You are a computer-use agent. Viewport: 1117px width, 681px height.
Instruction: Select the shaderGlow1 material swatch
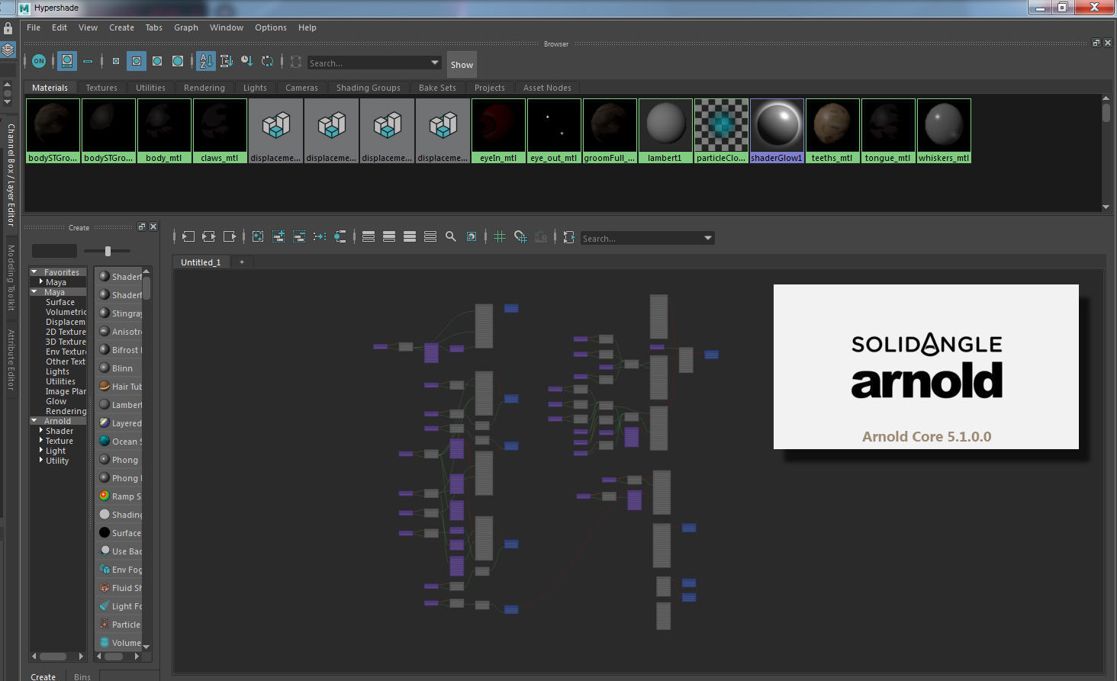tap(777, 130)
